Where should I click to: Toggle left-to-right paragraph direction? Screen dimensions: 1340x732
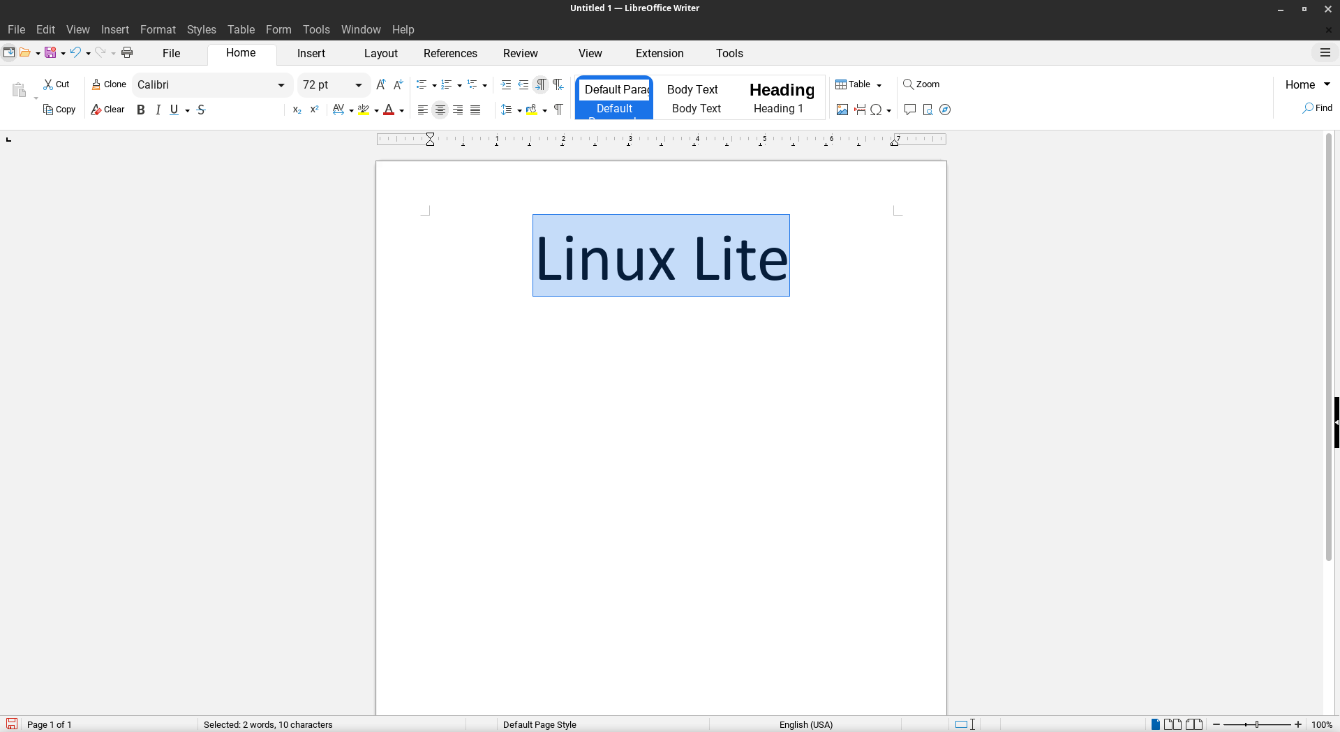(541, 84)
